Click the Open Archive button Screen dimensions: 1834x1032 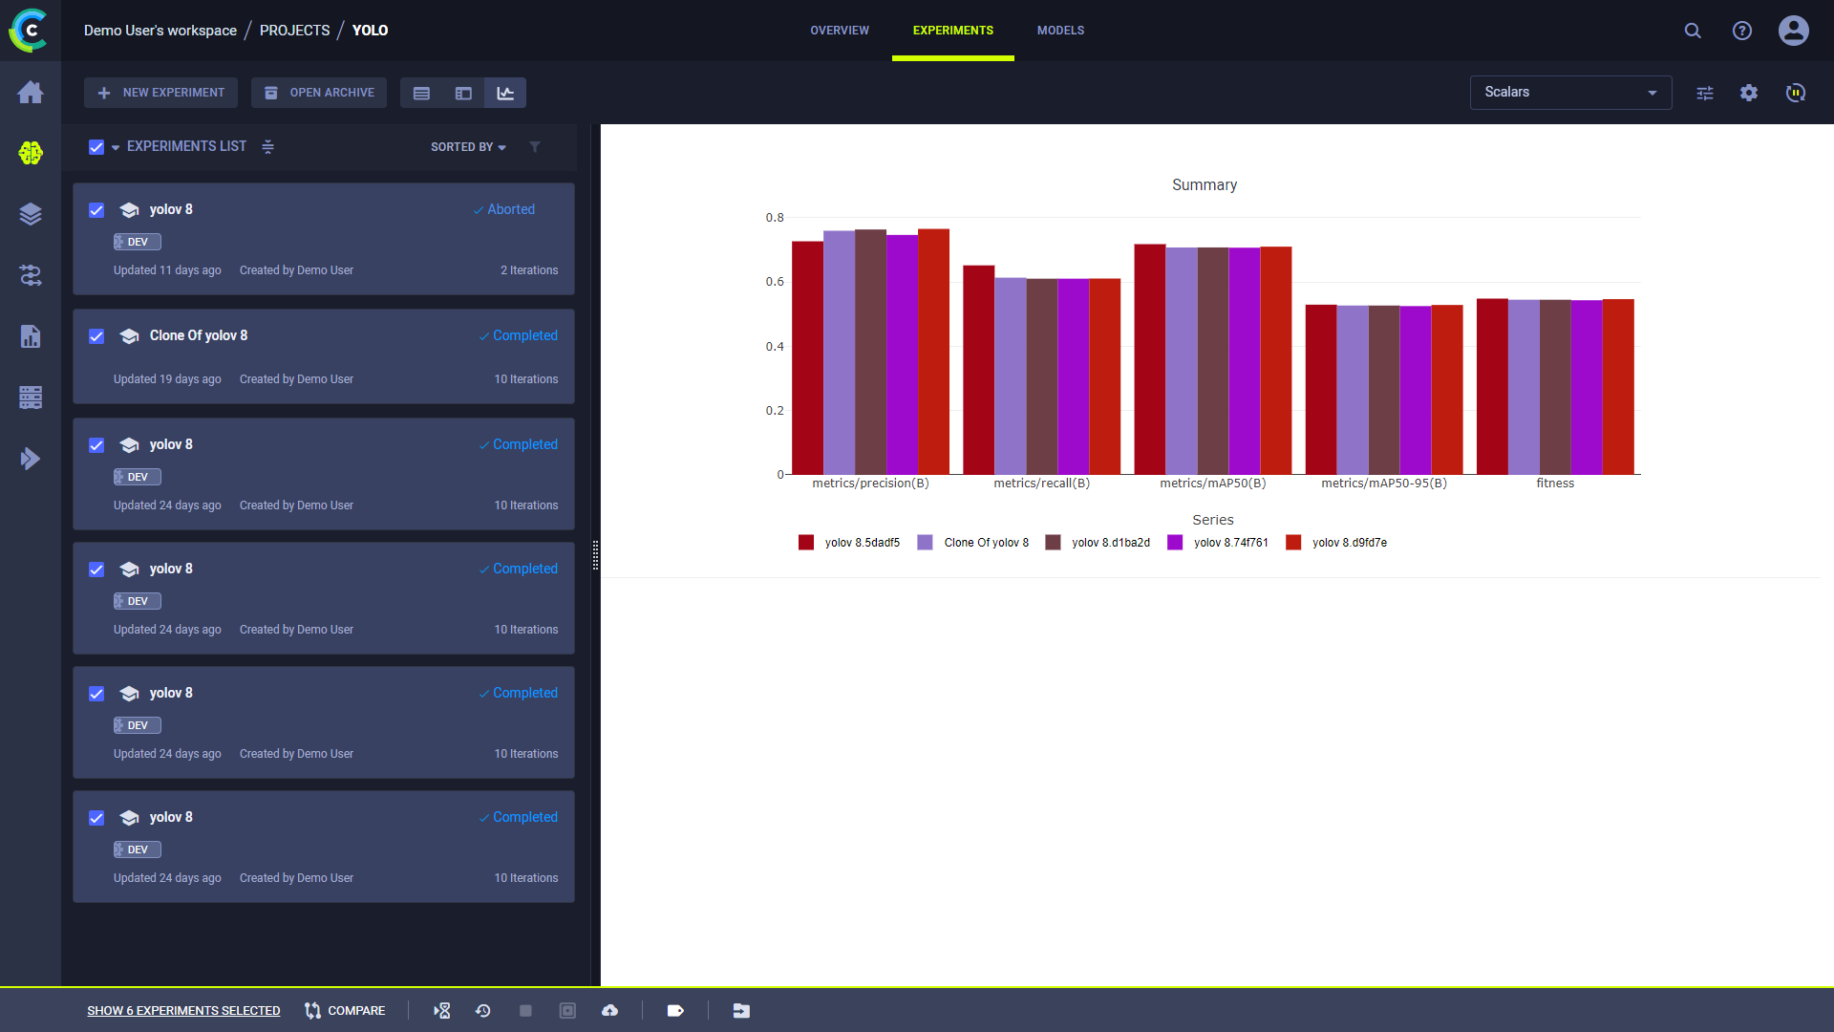point(319,93)
